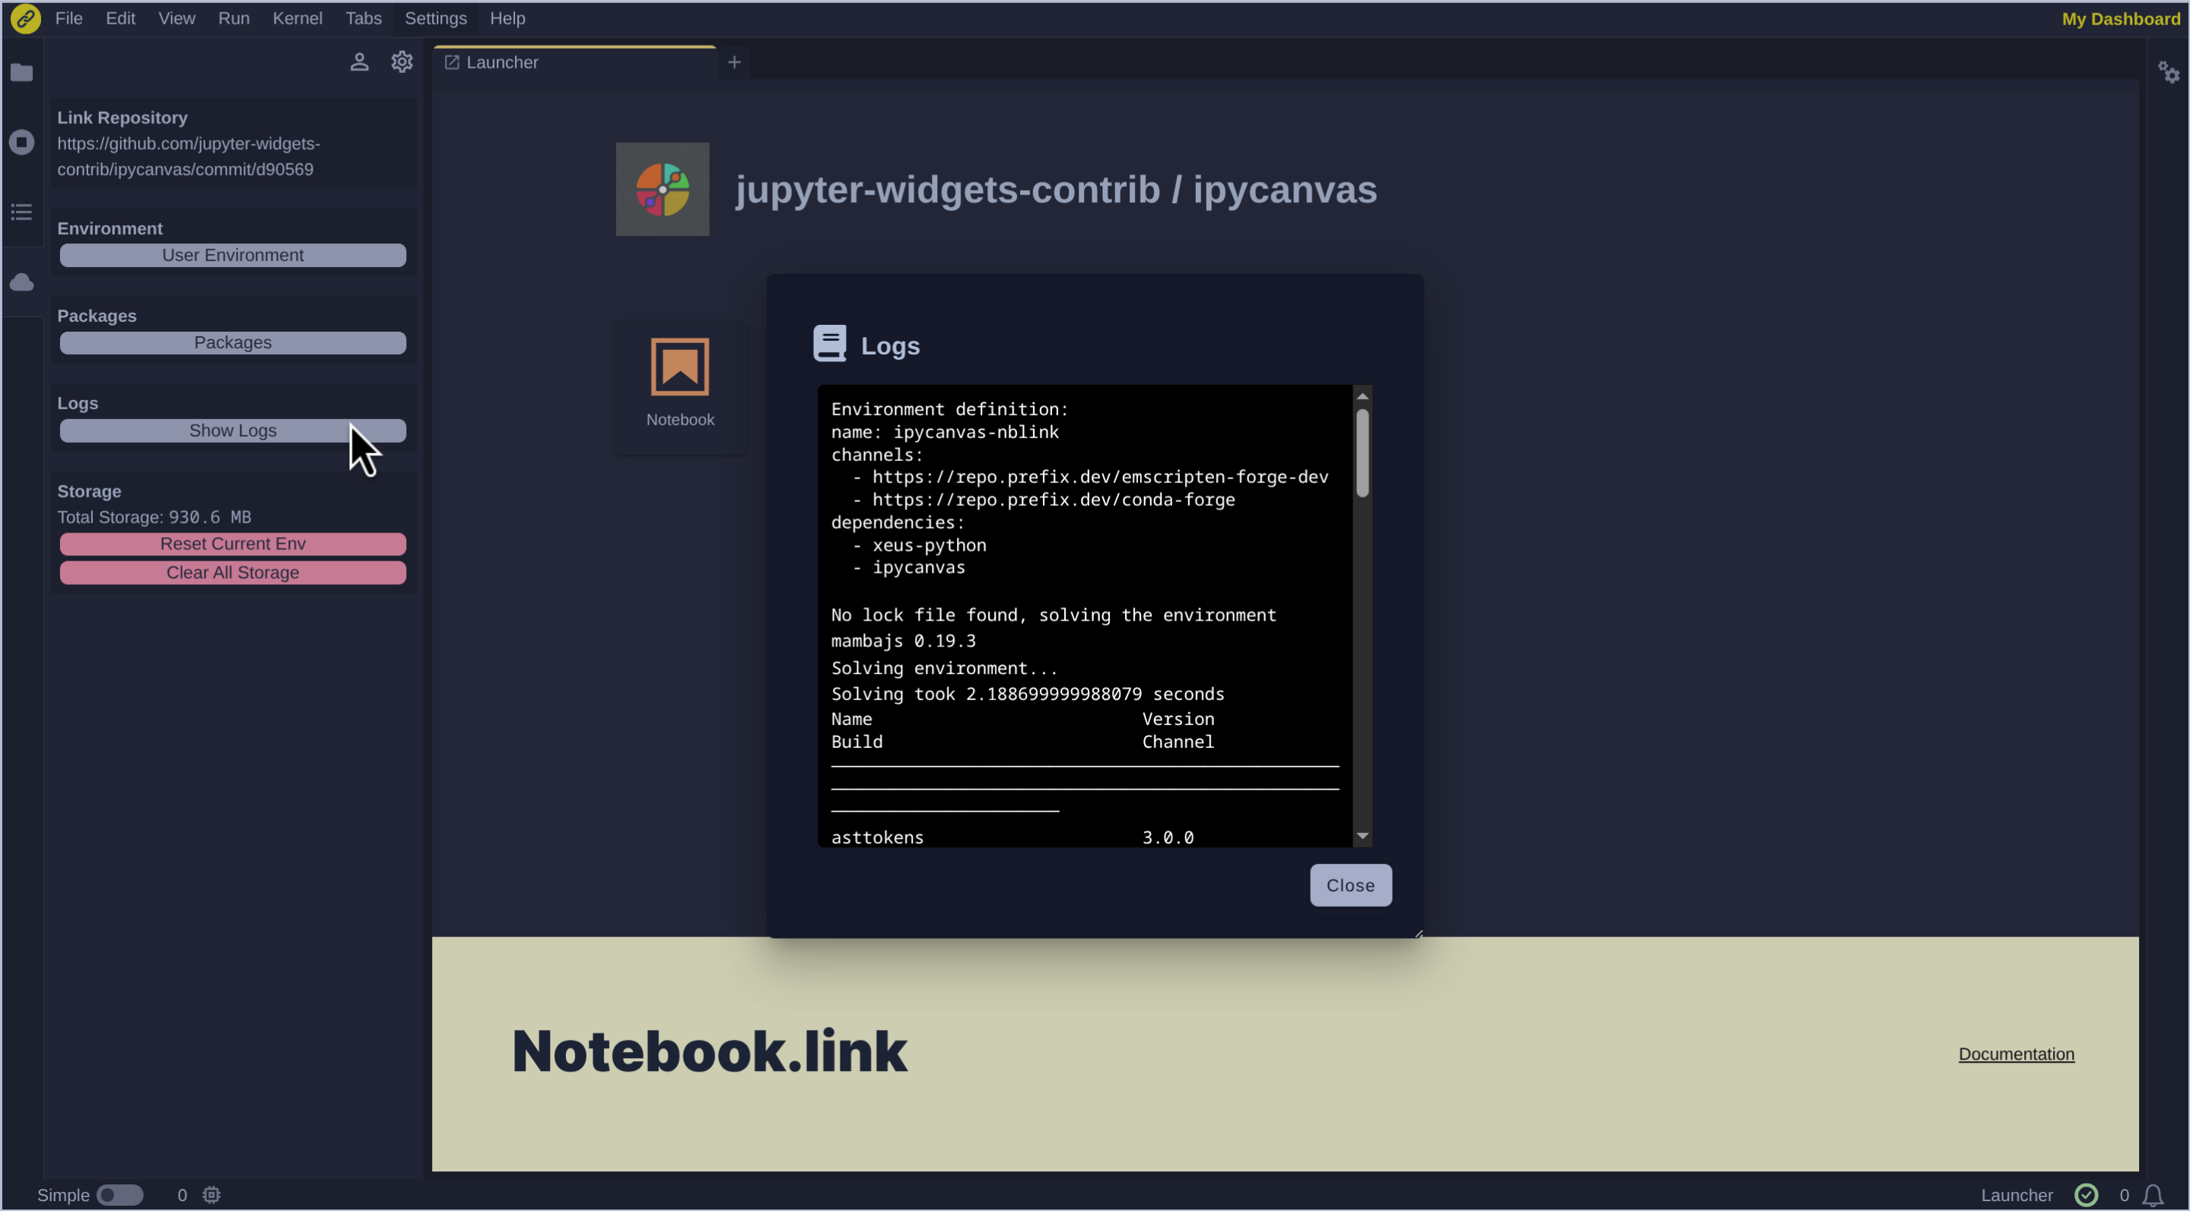
Task: Open the Settings menu
Action: point(435,17)
